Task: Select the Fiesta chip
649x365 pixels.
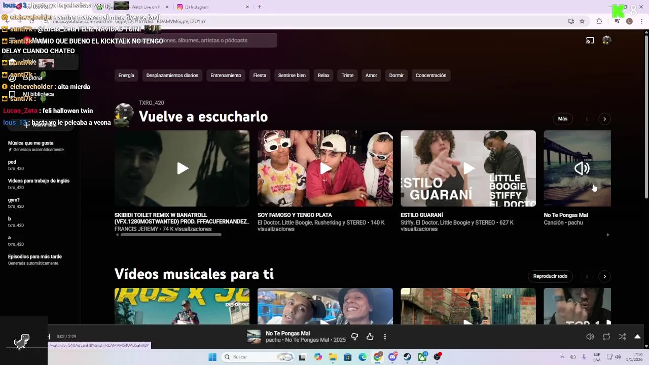Action: 260,76
